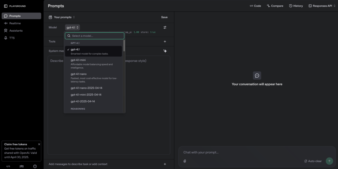Click the people icon at sidebar bottom

coord(21,166)
